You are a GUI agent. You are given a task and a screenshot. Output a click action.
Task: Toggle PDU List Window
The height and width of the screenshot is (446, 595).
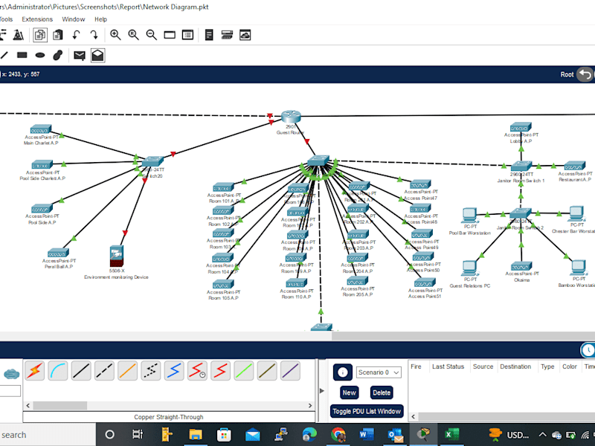click(x=367, y=411)
